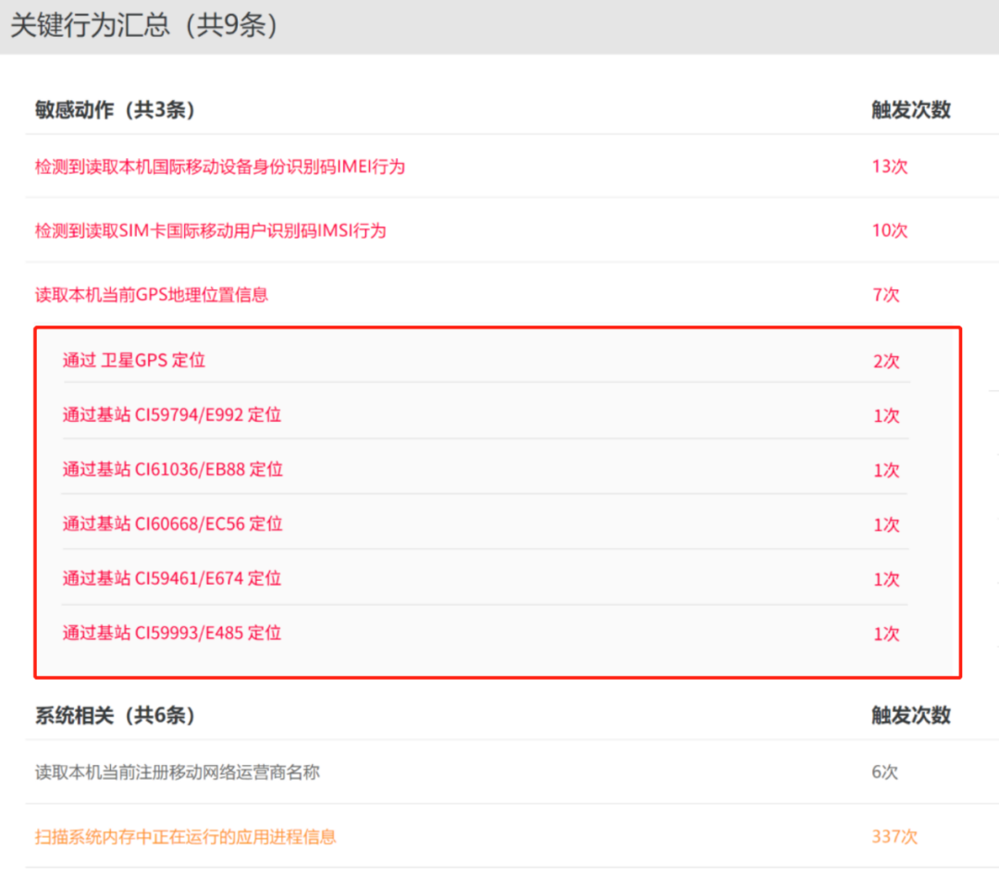
Task: Select base station CI59794/E992 entry
Action: [172, 415]
